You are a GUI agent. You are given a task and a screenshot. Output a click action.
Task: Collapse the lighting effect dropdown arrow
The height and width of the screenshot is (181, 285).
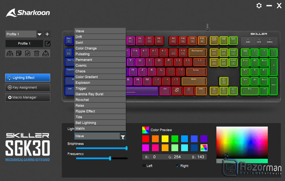tap(123, 136)
